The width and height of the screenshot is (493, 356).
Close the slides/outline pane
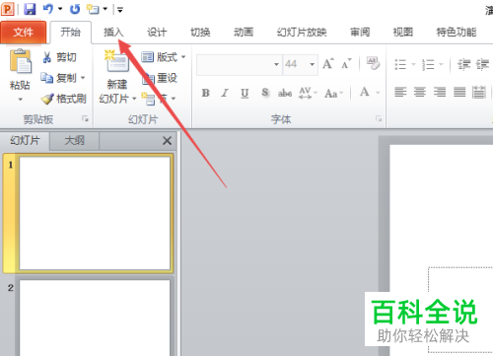[x=167, y=141]
